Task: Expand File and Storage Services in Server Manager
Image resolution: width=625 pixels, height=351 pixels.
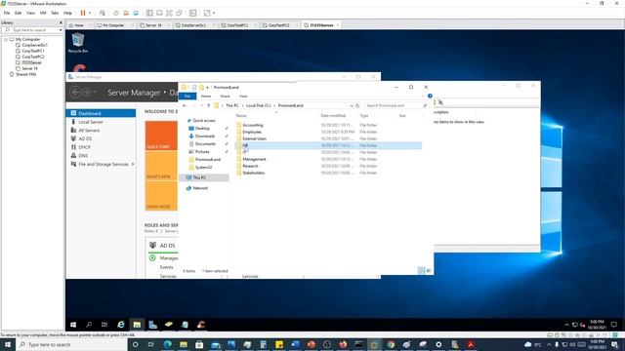Action: (133, 164)
